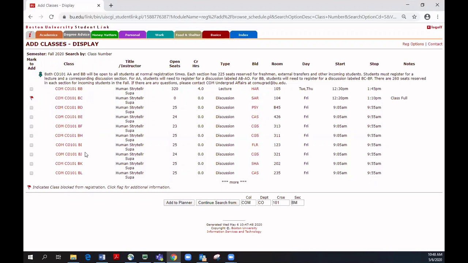
Task: Check COM CO101 BJ row checkbox
Action: point(31,154)
